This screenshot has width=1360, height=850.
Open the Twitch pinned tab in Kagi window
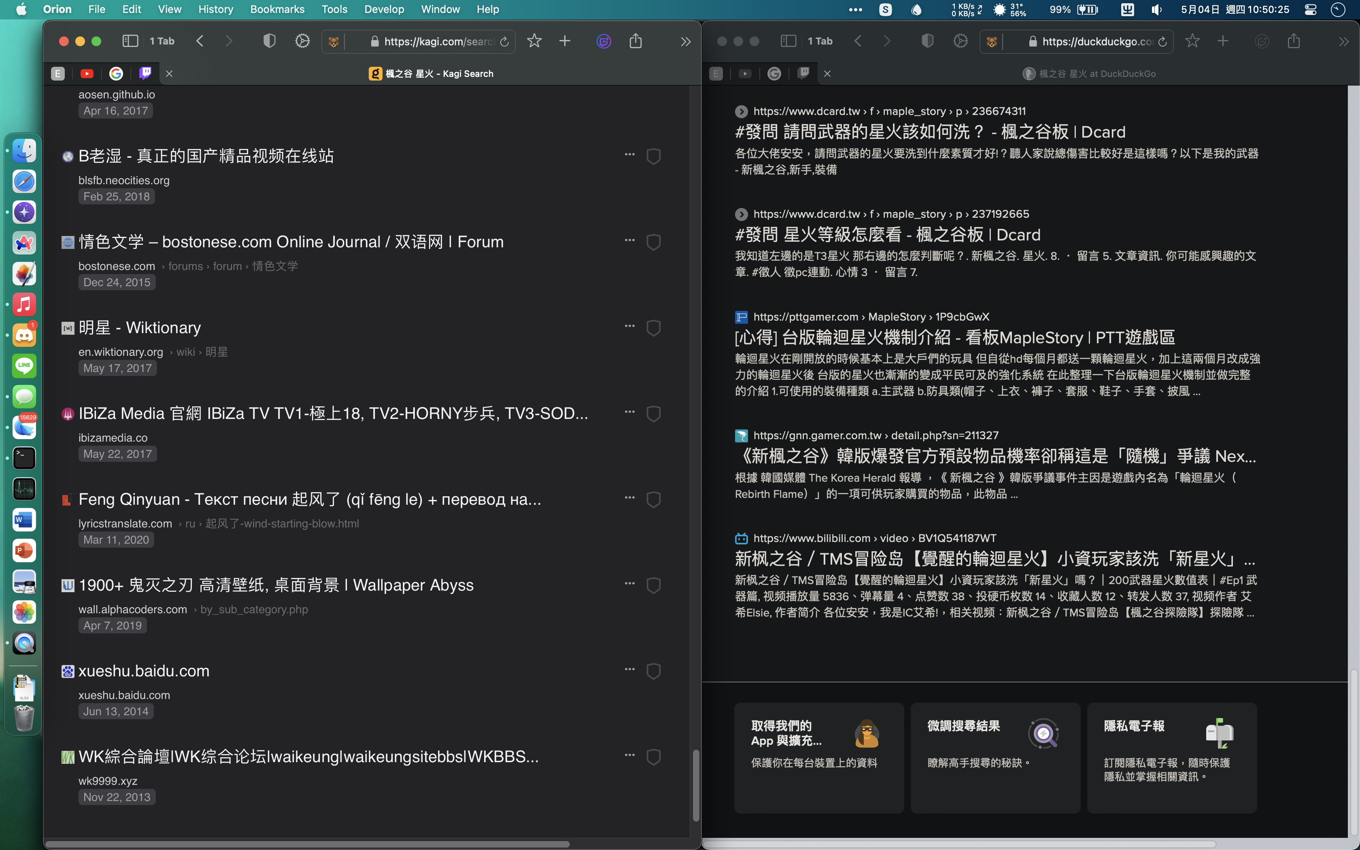click(146, 73)
